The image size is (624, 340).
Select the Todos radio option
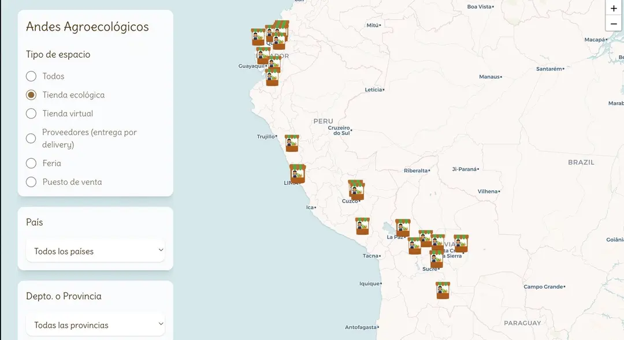point(31,76)
